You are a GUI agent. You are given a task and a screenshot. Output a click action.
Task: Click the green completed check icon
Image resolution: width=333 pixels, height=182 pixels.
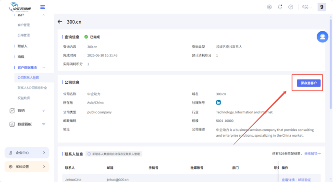[x=86, y=37]
